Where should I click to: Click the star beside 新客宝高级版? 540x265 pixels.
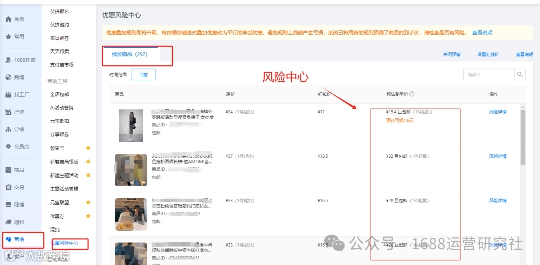88,162
